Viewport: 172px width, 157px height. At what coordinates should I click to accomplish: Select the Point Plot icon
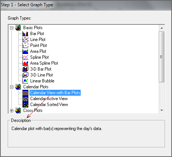[25, 45]
